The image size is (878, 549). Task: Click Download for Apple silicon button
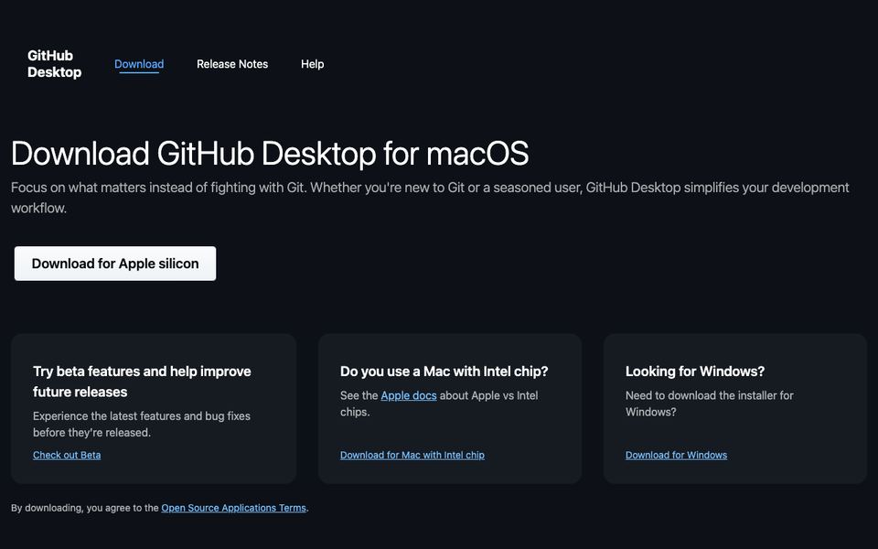(x=115, y=264)
